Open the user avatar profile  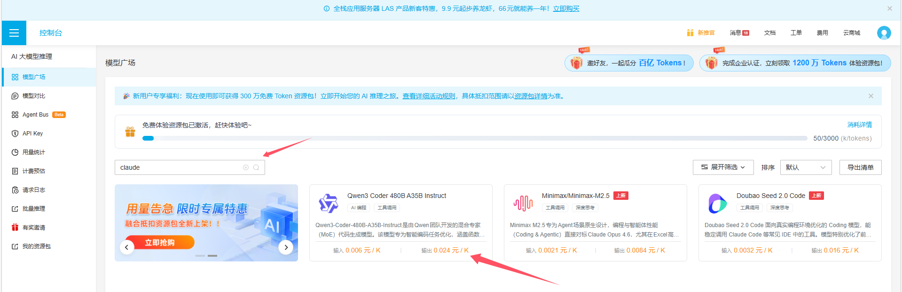(884, 33)
